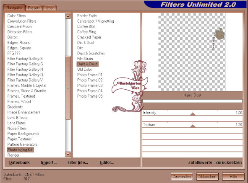Open the Datenbank menu
The width and height of the screenshot is (248, 183).
(19, 162)
